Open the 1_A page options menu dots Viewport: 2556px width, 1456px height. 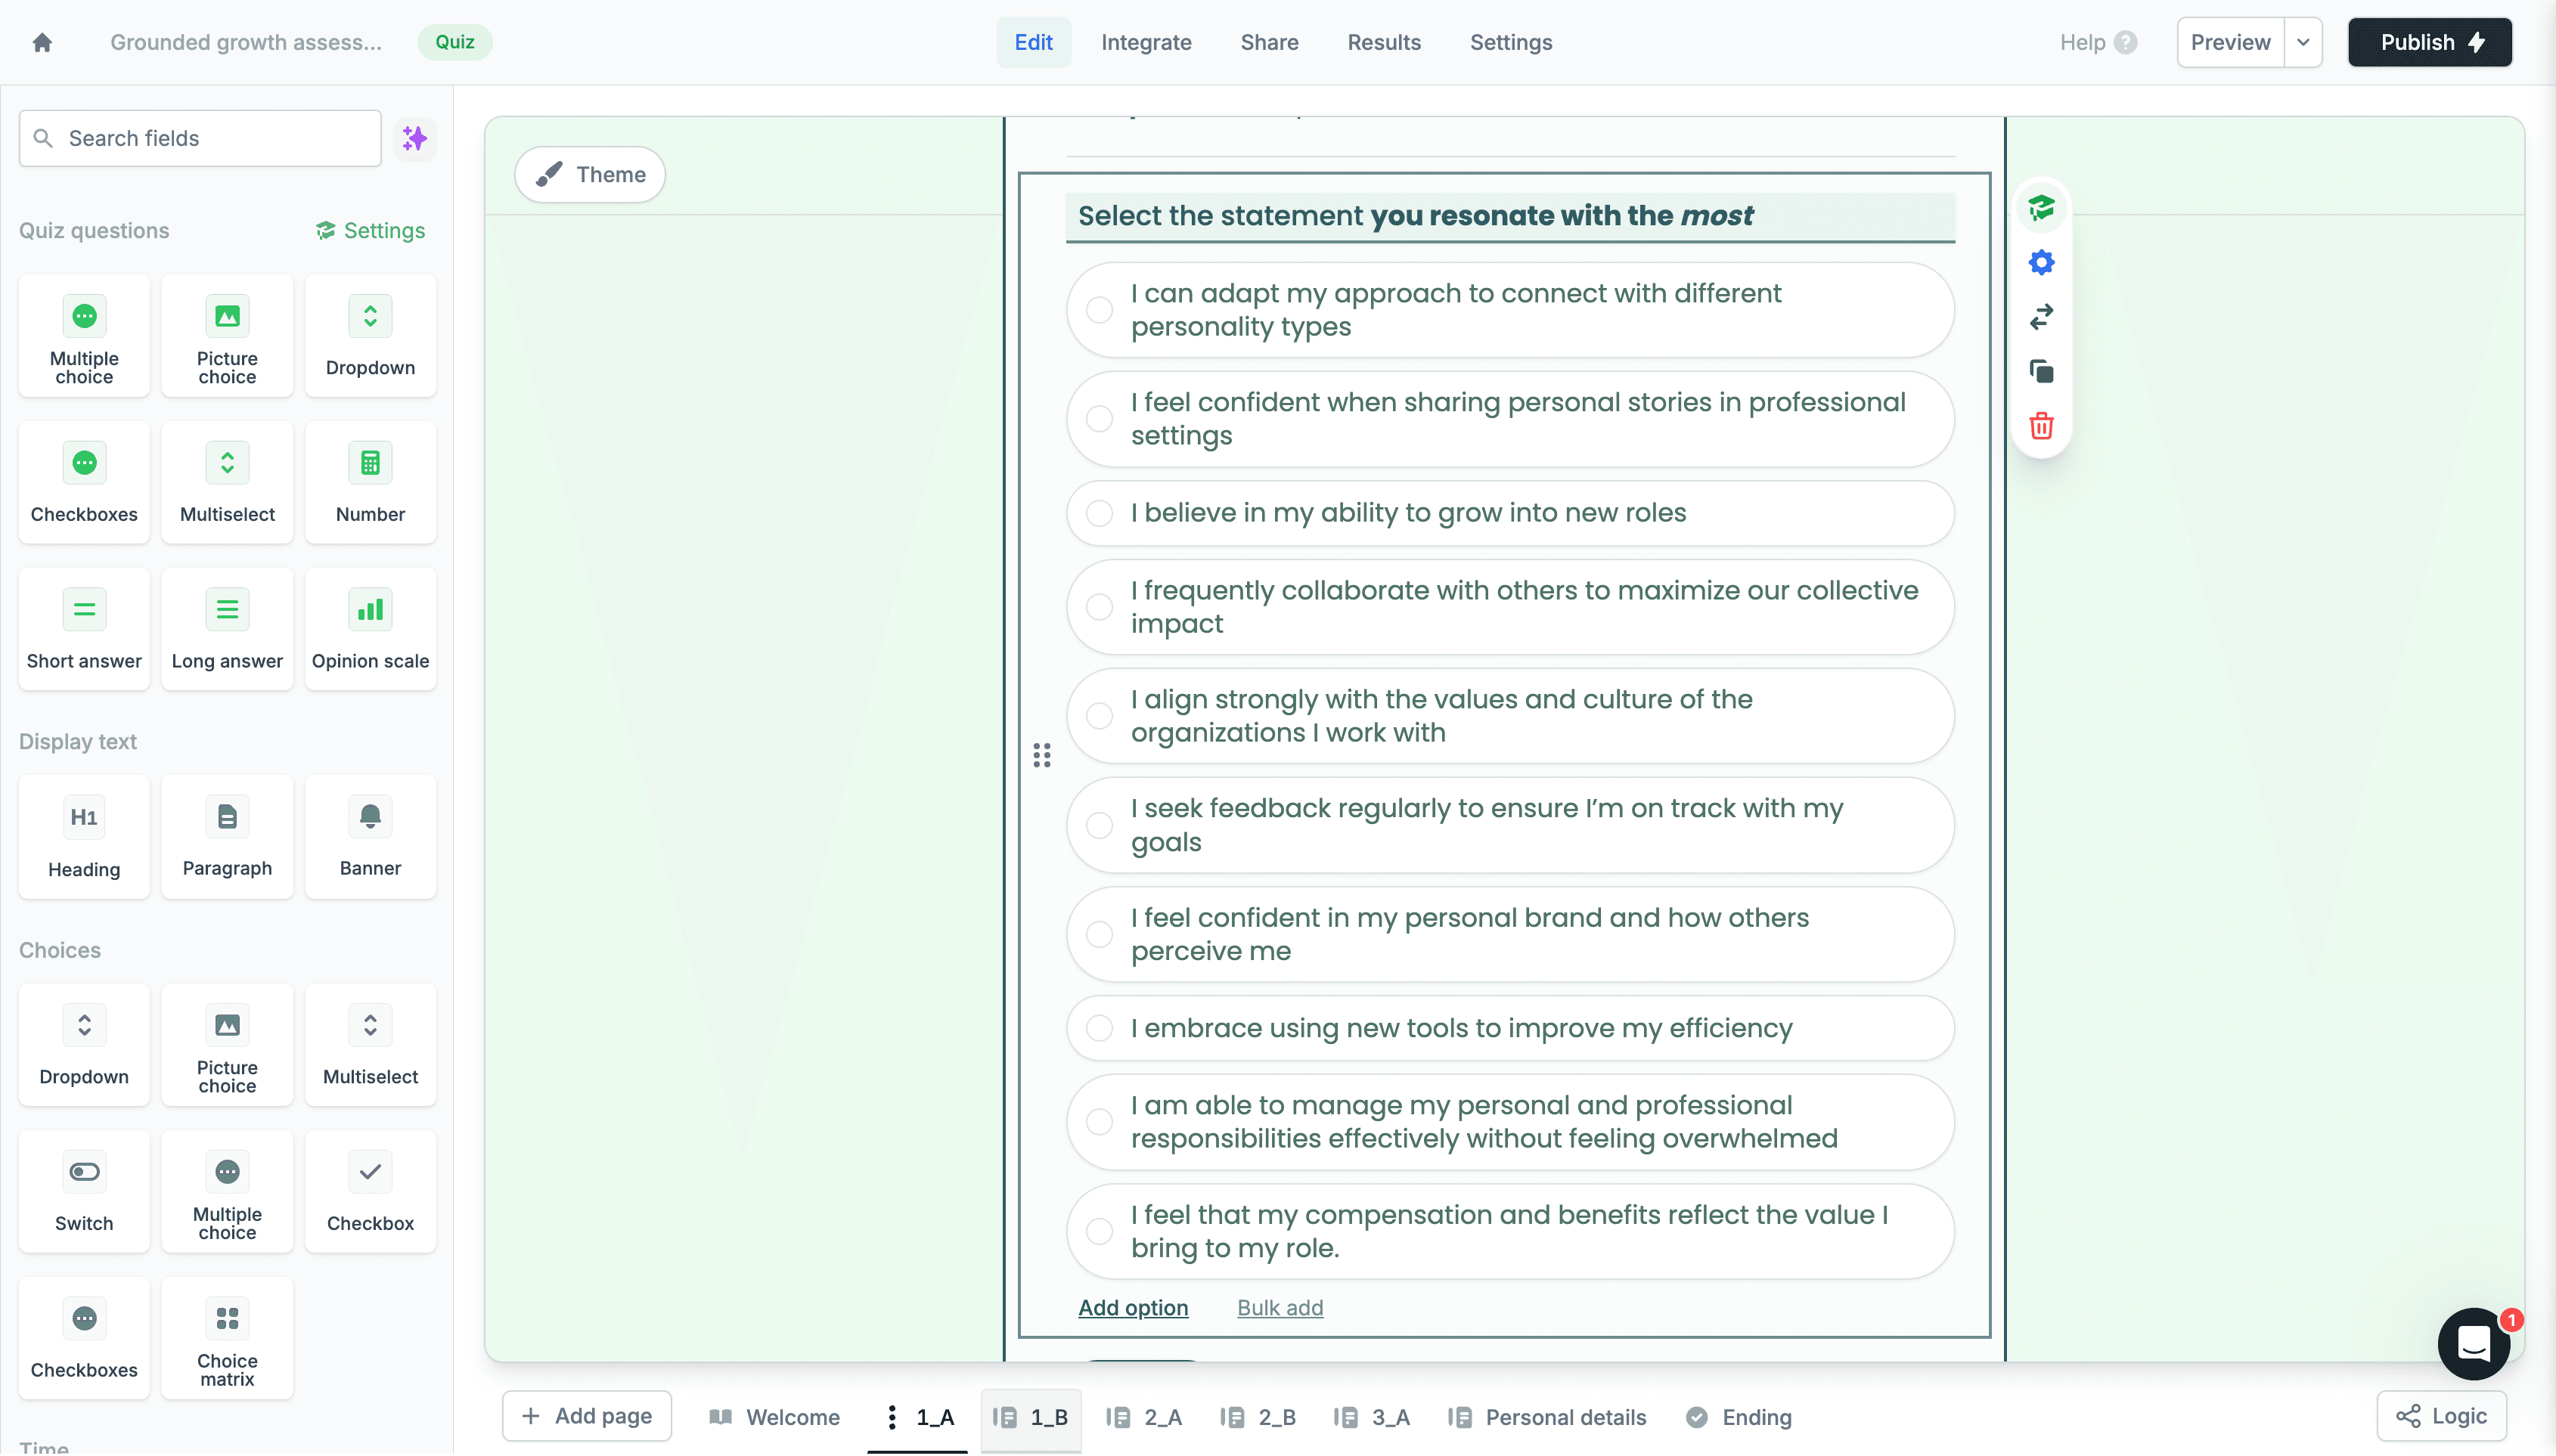[x=891, y=1417]
